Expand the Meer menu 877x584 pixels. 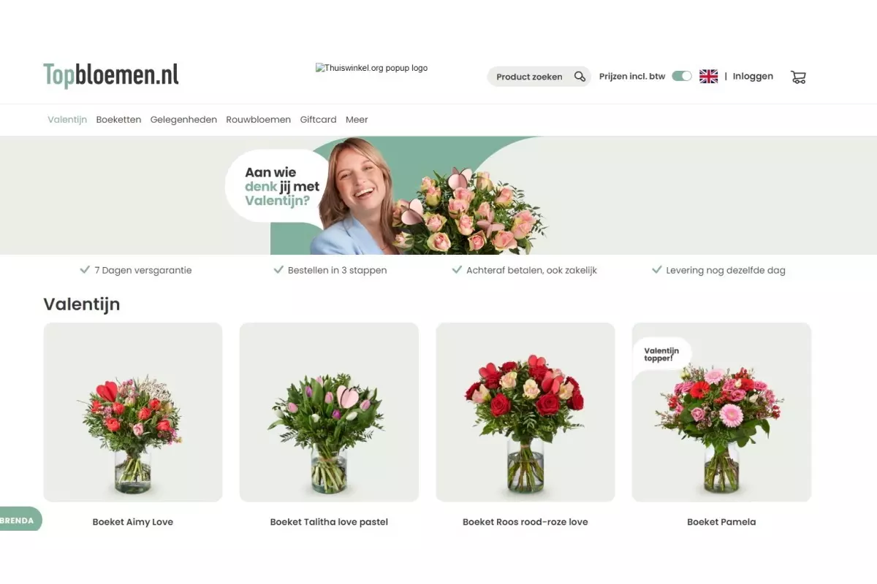click(x=357, y=120)
